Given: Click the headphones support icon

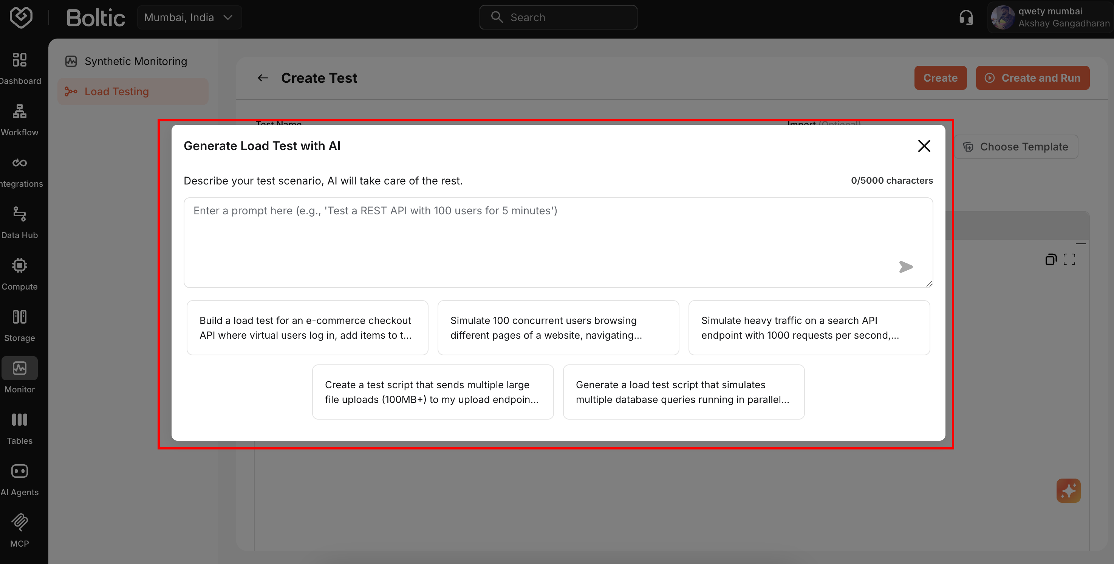Looking at the screenshot, I should [x=967, y=17].
